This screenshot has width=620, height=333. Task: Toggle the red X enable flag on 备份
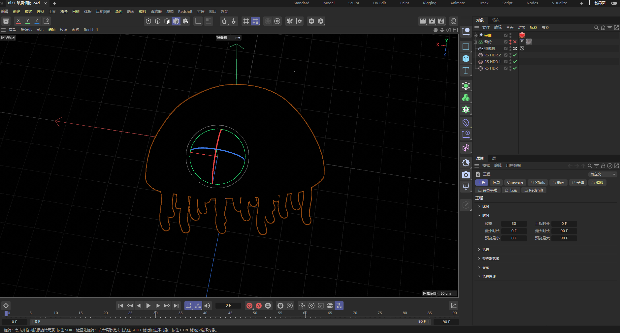click(515, 42)
